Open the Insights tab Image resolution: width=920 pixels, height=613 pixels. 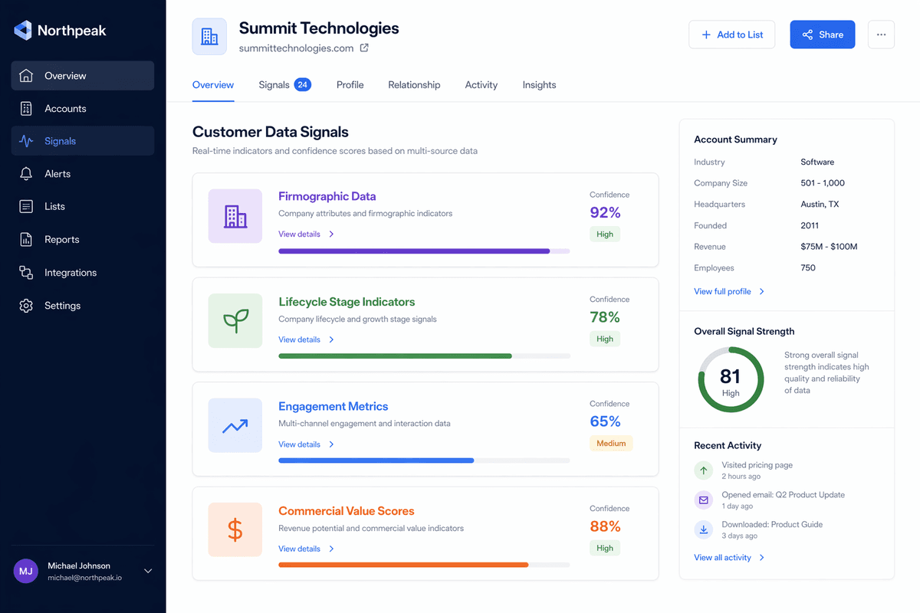click(539, 85)
